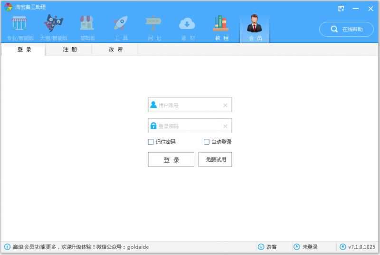
Task: Click the 用户账号 input field
Action: pos(190,105)
